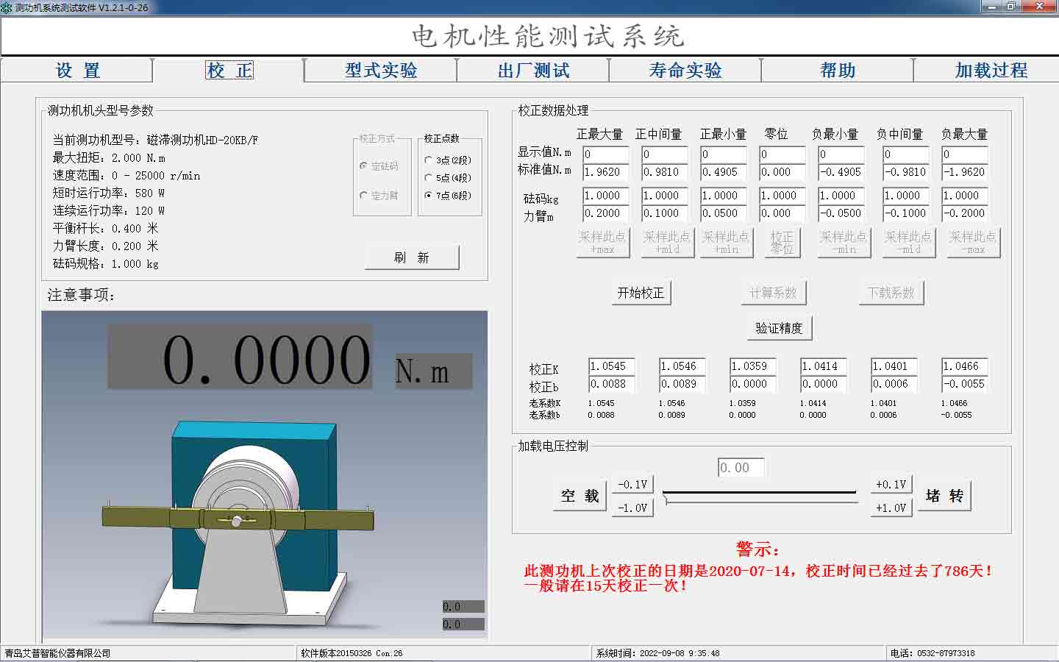Increase voltage using the +0.1V button

point(891,484)
